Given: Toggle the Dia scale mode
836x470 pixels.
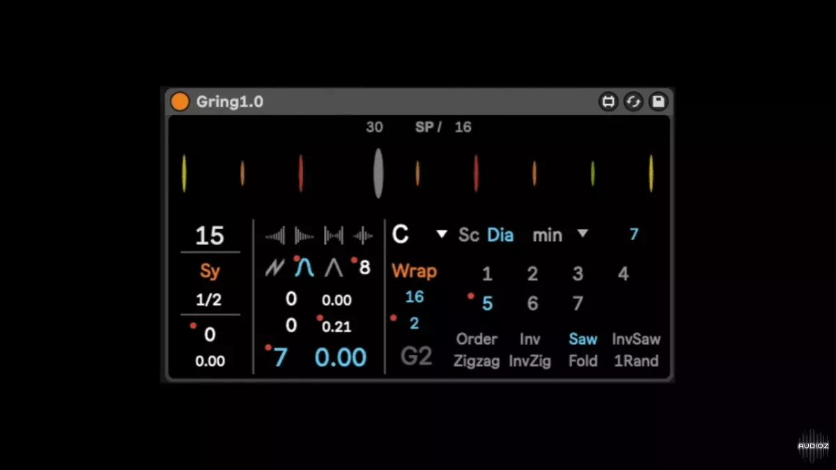Looking at the screenshot, I should click(x=500, y=235).
